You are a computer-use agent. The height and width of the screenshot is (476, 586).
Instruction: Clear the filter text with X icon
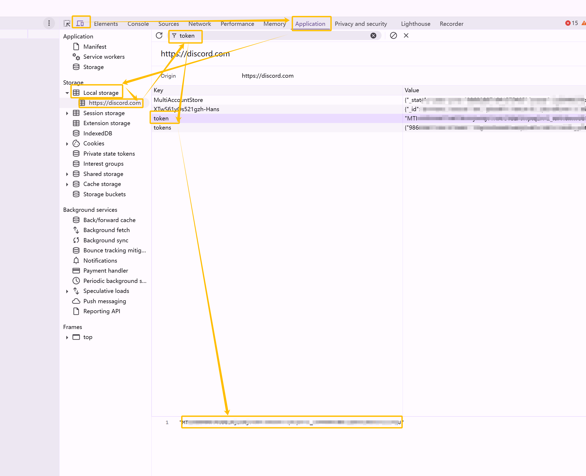pyautogui.click(x=373, y=36)
